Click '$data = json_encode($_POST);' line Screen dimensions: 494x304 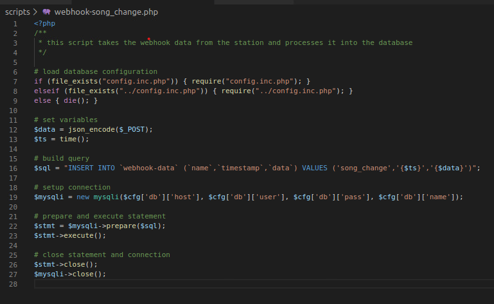tap(93, 130)
